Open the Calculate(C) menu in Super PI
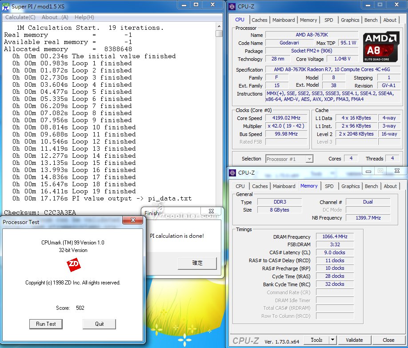 [x=20, y=17]
